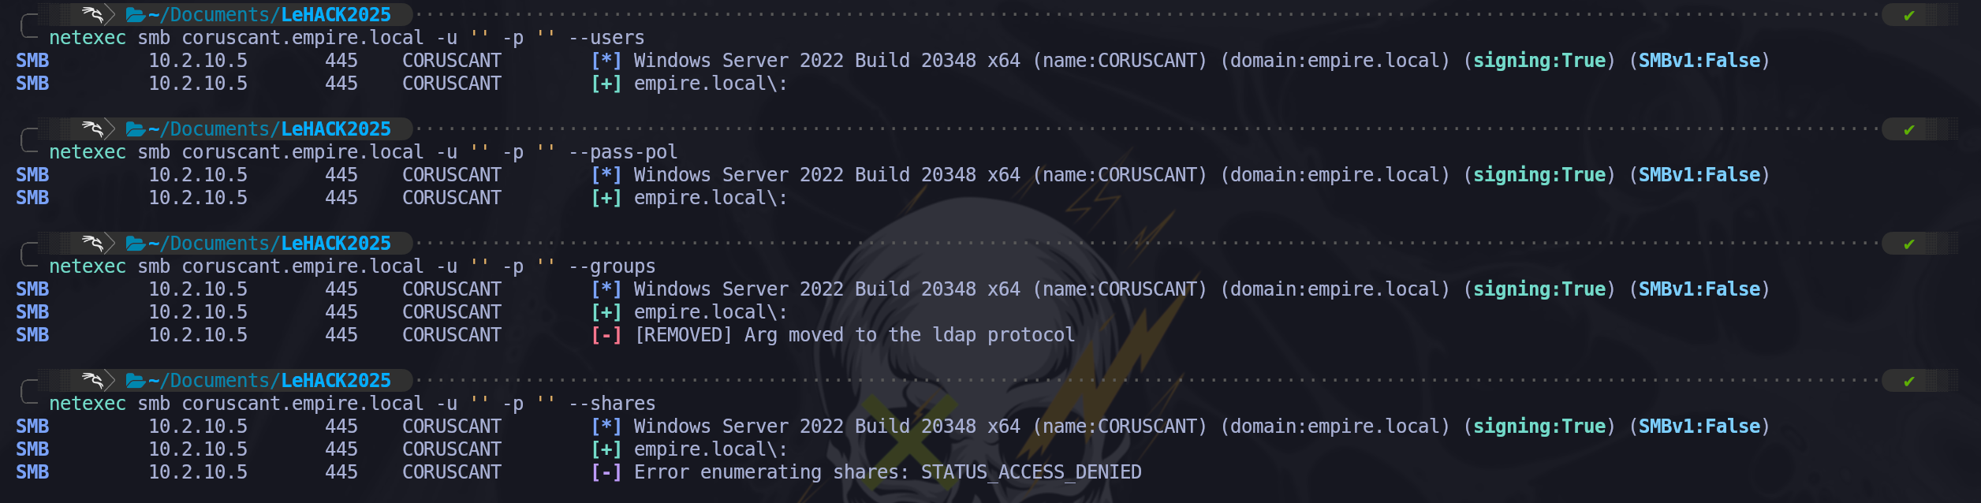Viewport: 1981px width, 503px height.
Task: Click the folder icon above the --pass-pol command
Action: (x=135, y=129)
